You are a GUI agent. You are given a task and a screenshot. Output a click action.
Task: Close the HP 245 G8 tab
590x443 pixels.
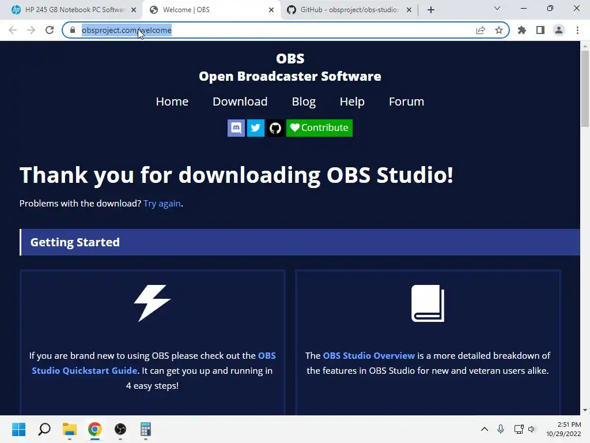tap(134, 10)
